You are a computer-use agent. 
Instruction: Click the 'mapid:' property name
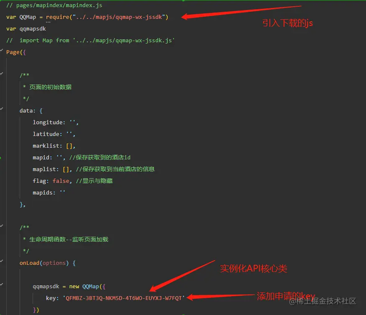[x=43, y=157]
